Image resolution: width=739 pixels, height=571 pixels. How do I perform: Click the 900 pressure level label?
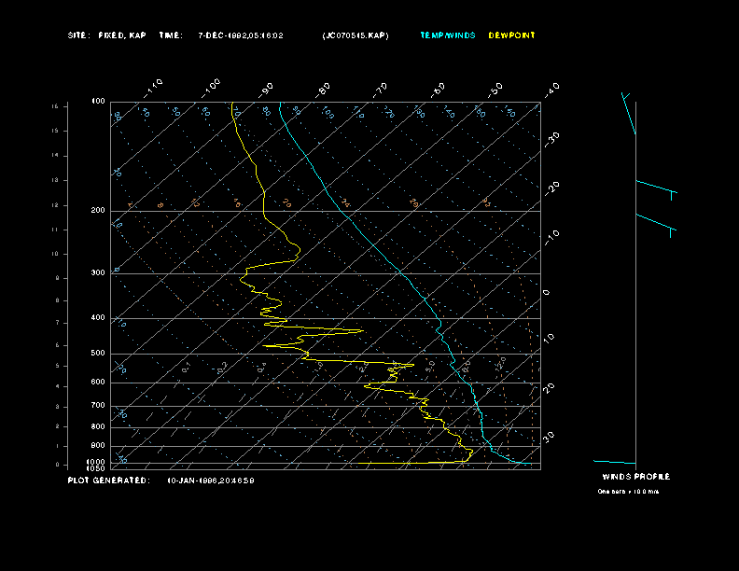pos(98,446)
